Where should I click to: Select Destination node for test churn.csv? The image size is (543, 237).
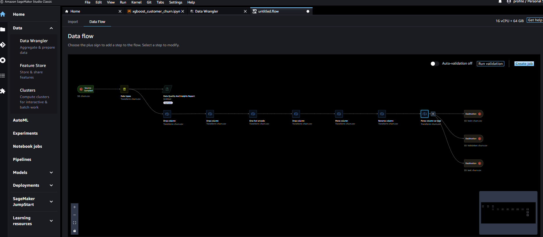473,163
